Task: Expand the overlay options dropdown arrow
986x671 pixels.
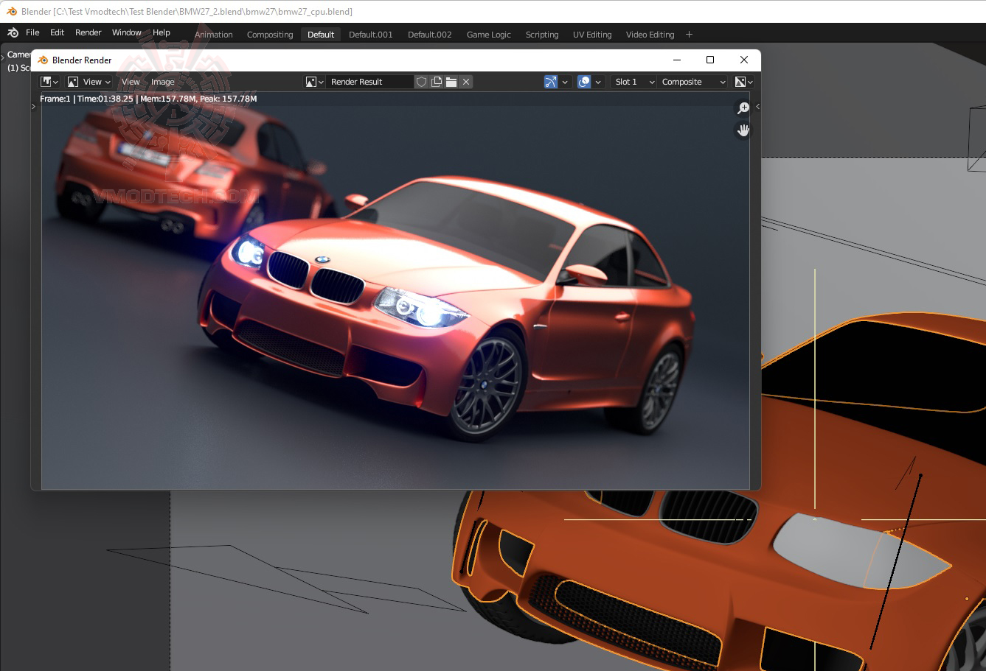Action: [x=598, y=82]
